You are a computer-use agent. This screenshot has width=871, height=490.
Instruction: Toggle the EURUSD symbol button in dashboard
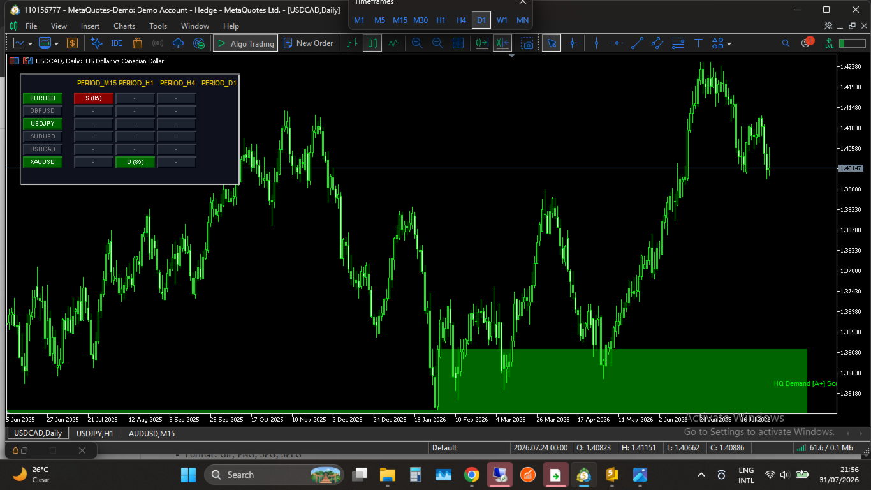[43, 98]
